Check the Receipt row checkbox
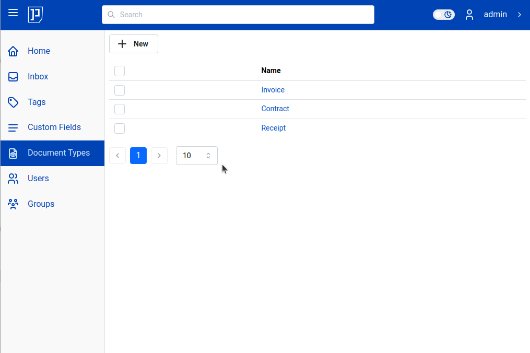Image resolution: width=530 pixels, height=353 pixels. (120, 128)
